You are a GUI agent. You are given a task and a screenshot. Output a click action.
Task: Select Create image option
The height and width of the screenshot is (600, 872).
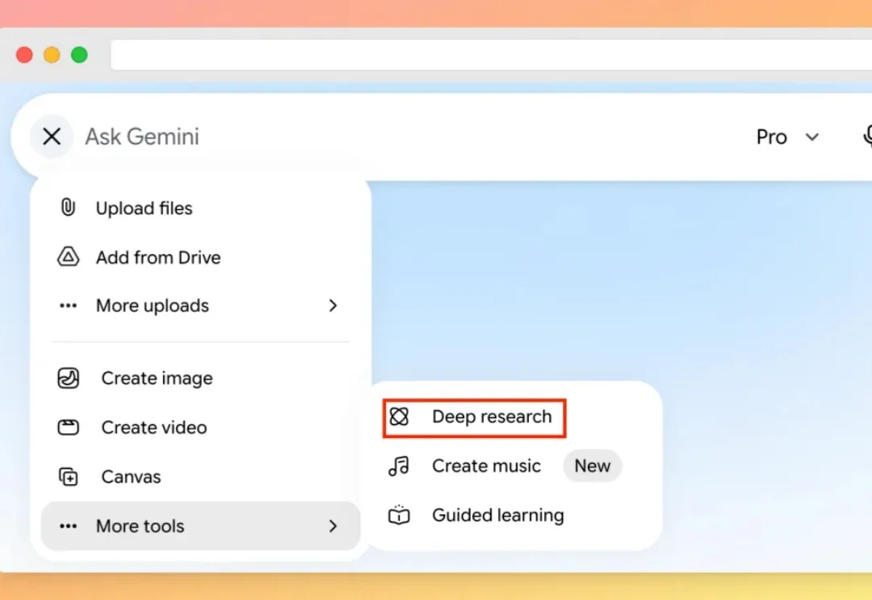[200, 377]
